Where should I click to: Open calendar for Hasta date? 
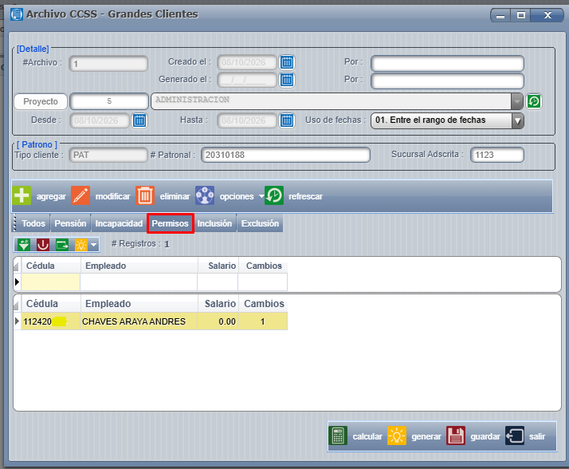point(287,120)
